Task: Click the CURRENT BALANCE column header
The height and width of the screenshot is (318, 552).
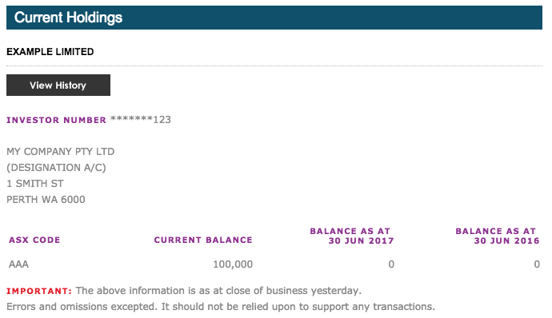Action: (x=203, y=240)
